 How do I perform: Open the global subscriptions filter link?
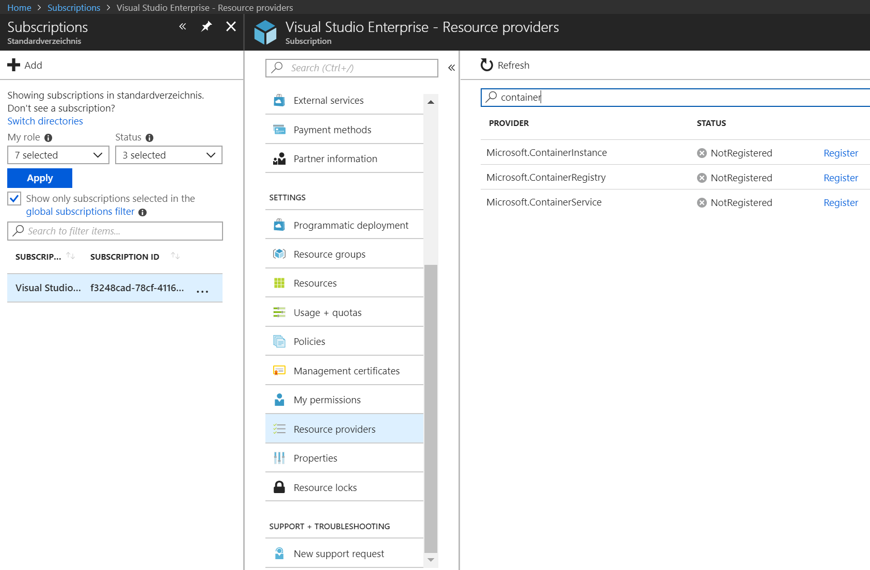coord(80,211)
